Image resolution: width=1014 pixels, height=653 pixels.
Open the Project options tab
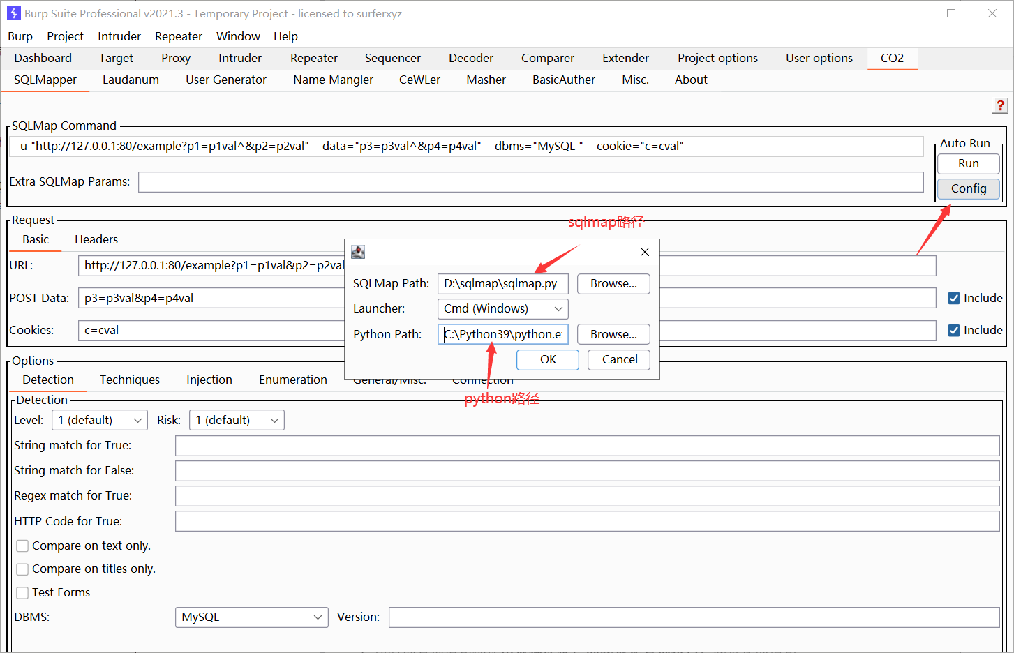coord(717,58)
